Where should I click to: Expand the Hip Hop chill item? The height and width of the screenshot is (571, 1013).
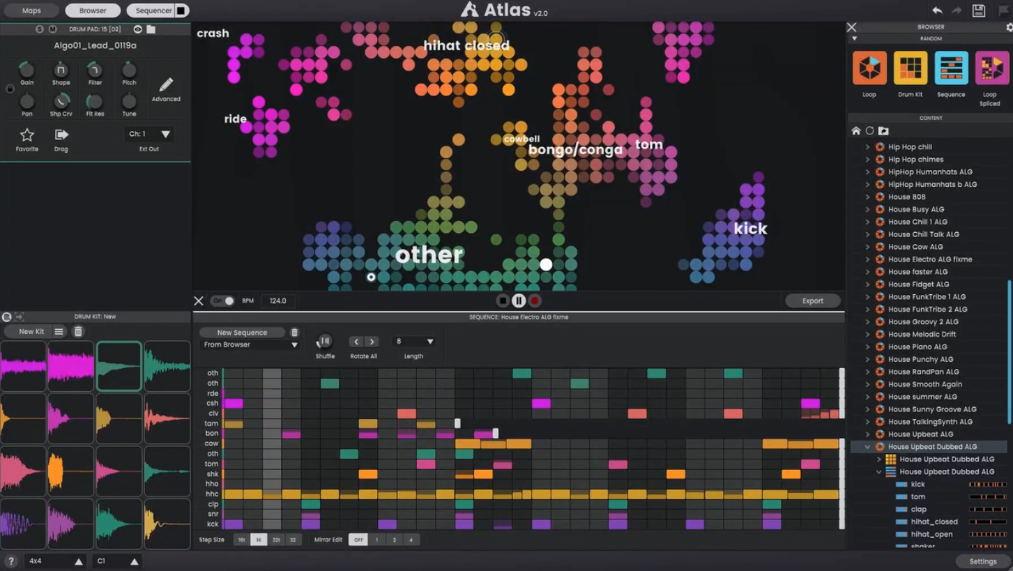pyautogui.click(x=867, y=147)
